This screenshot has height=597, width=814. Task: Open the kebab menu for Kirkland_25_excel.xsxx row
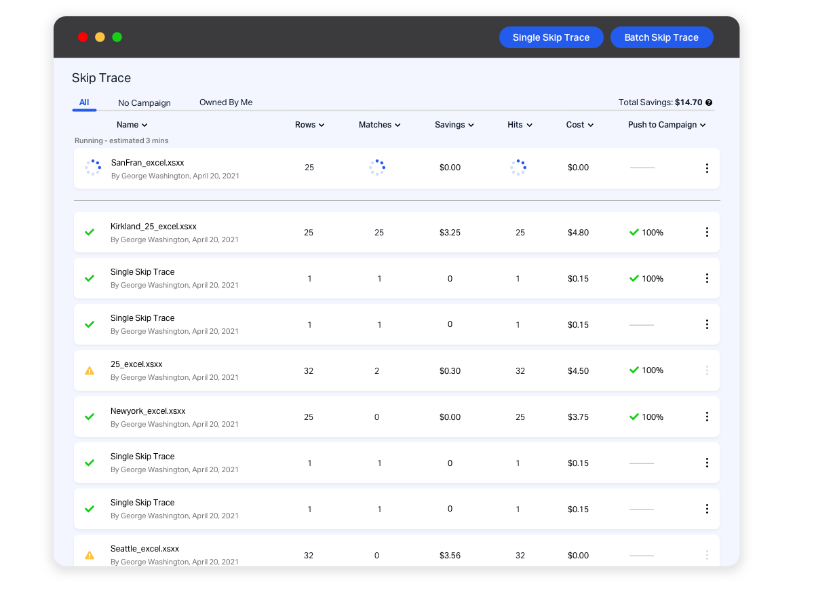pos(707,232)
